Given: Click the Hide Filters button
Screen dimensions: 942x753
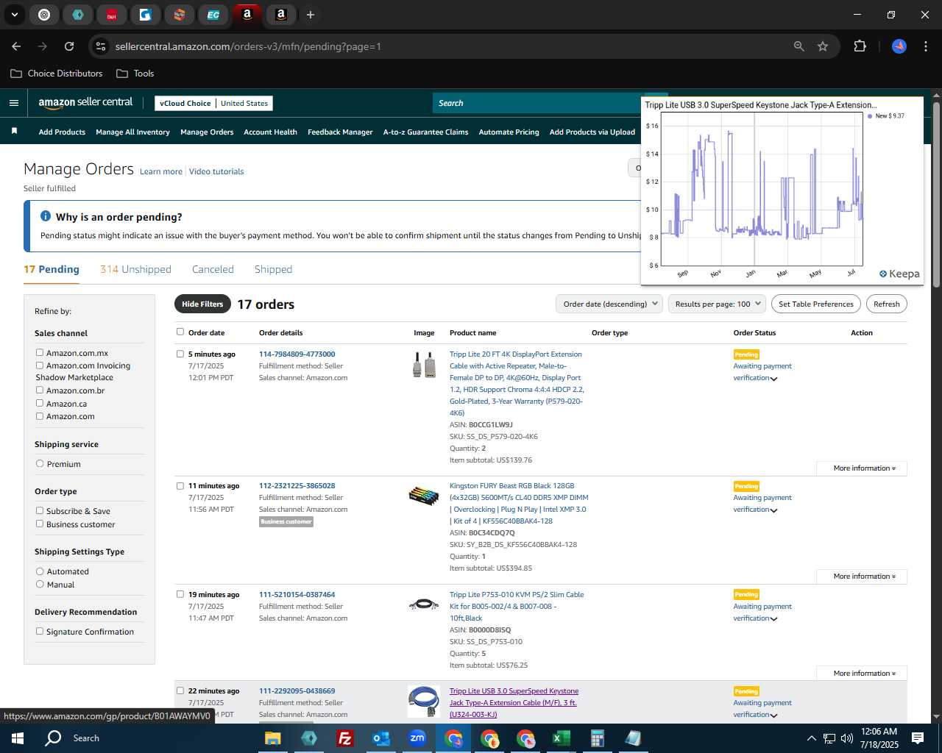Looking at the screenshot, I should click(x=202, y=304).
